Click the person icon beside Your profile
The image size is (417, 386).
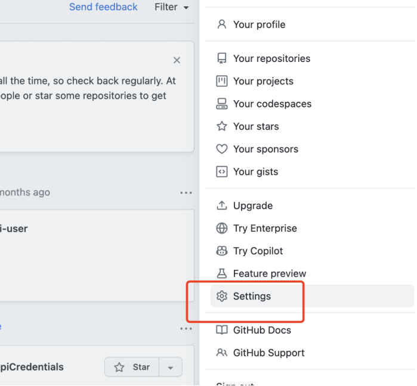click(x=222, y=24)
